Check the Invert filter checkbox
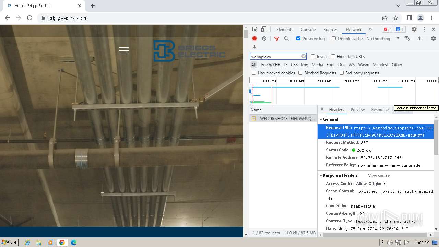439x247 pixels. coord(313,56)
